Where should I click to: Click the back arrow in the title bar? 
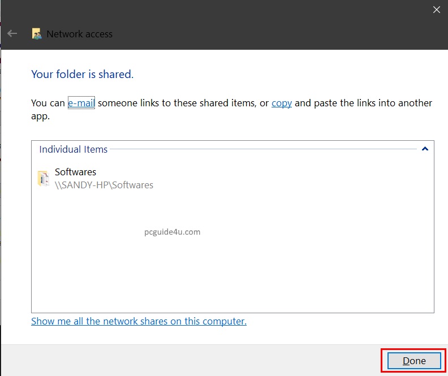click(12, 34)
